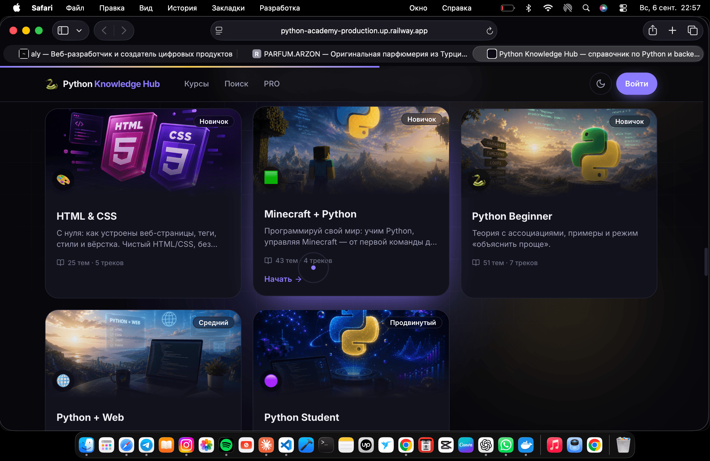Open the Файл menu
The image size is (710, 461).
tap(75, 8)
